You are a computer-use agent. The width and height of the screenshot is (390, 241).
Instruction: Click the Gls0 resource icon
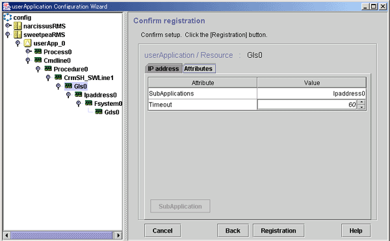(68, 86)
